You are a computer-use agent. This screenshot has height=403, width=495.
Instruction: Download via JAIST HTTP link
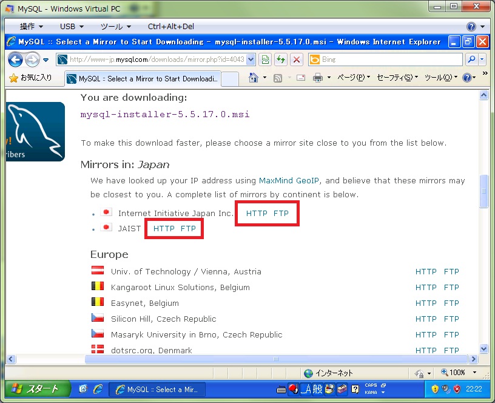pos(164,229)
